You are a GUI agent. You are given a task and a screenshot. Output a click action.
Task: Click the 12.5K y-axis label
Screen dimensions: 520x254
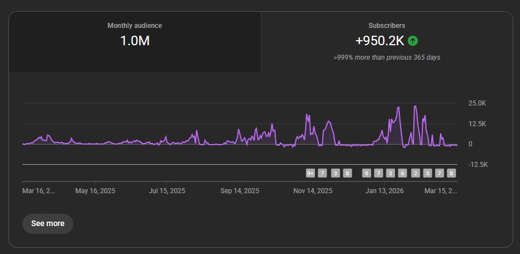[477, 124]
